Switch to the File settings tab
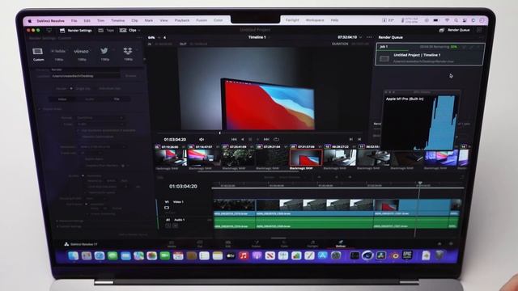This screenshot has height=291, width=518. tap(117, 99)
